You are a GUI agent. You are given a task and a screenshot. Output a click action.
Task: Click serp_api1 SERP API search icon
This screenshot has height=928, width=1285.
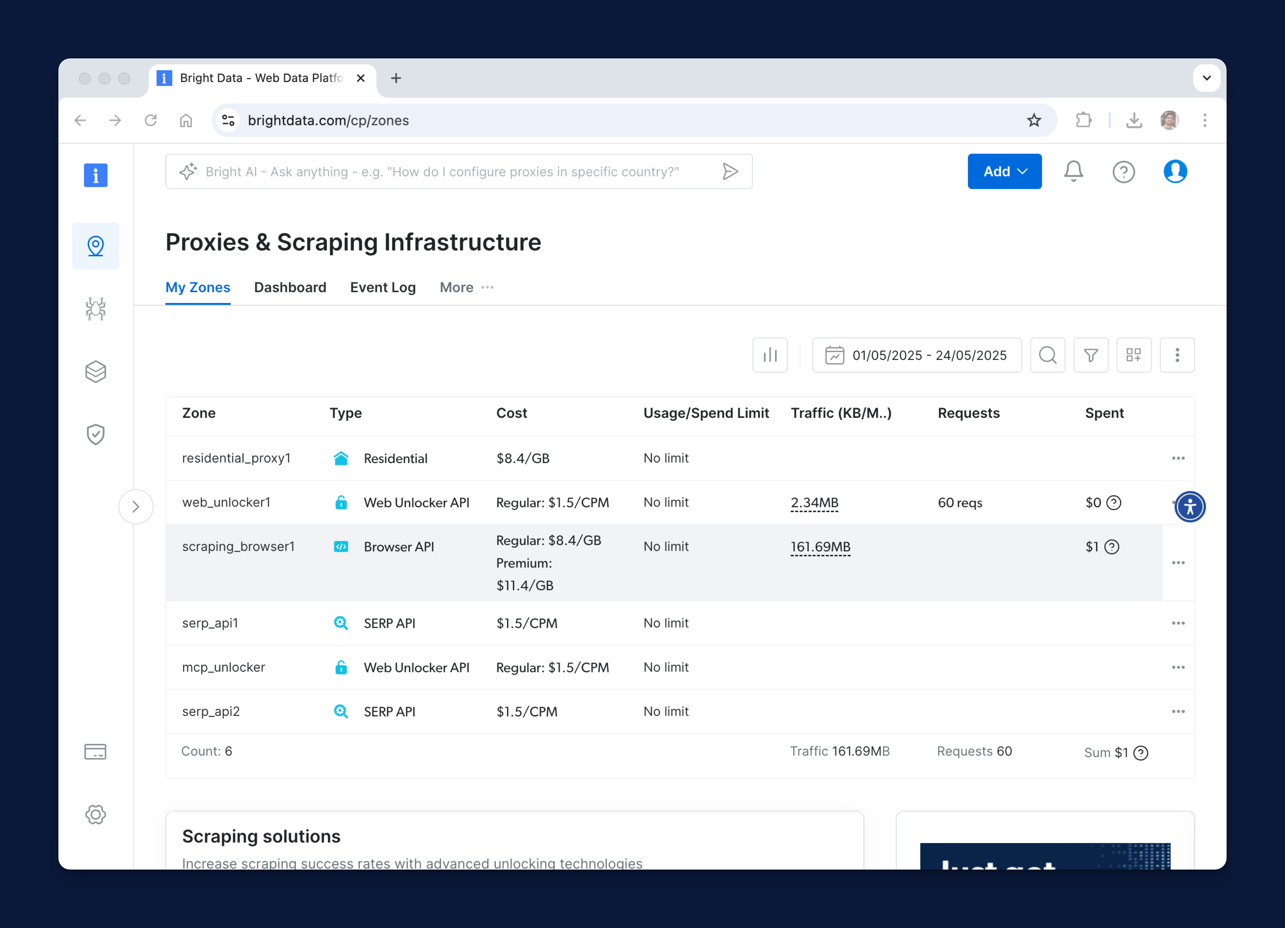pos(341,623)
